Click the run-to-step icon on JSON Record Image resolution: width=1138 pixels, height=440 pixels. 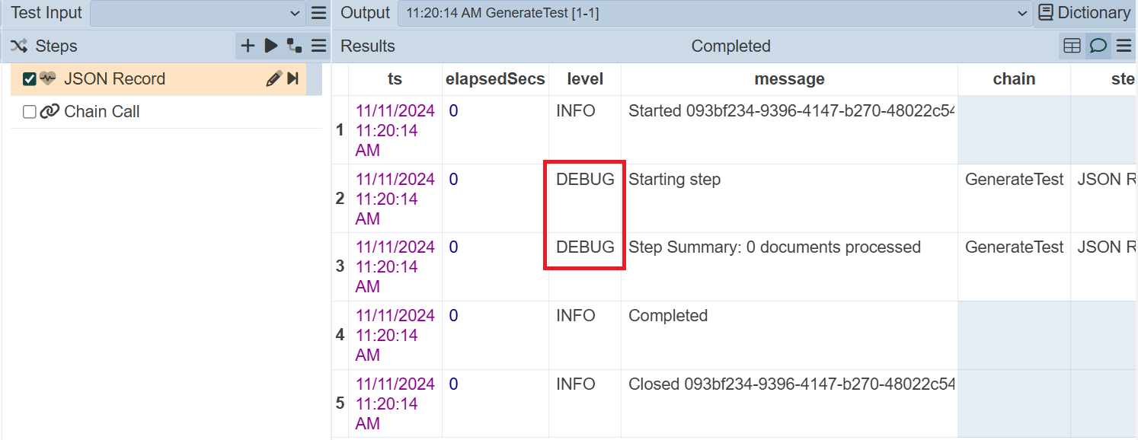[x=292, y=79]
